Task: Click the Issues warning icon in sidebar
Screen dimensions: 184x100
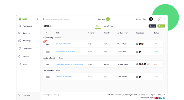Action: [20, 56]
